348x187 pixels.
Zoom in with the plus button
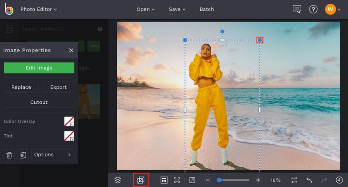[258, 180]
